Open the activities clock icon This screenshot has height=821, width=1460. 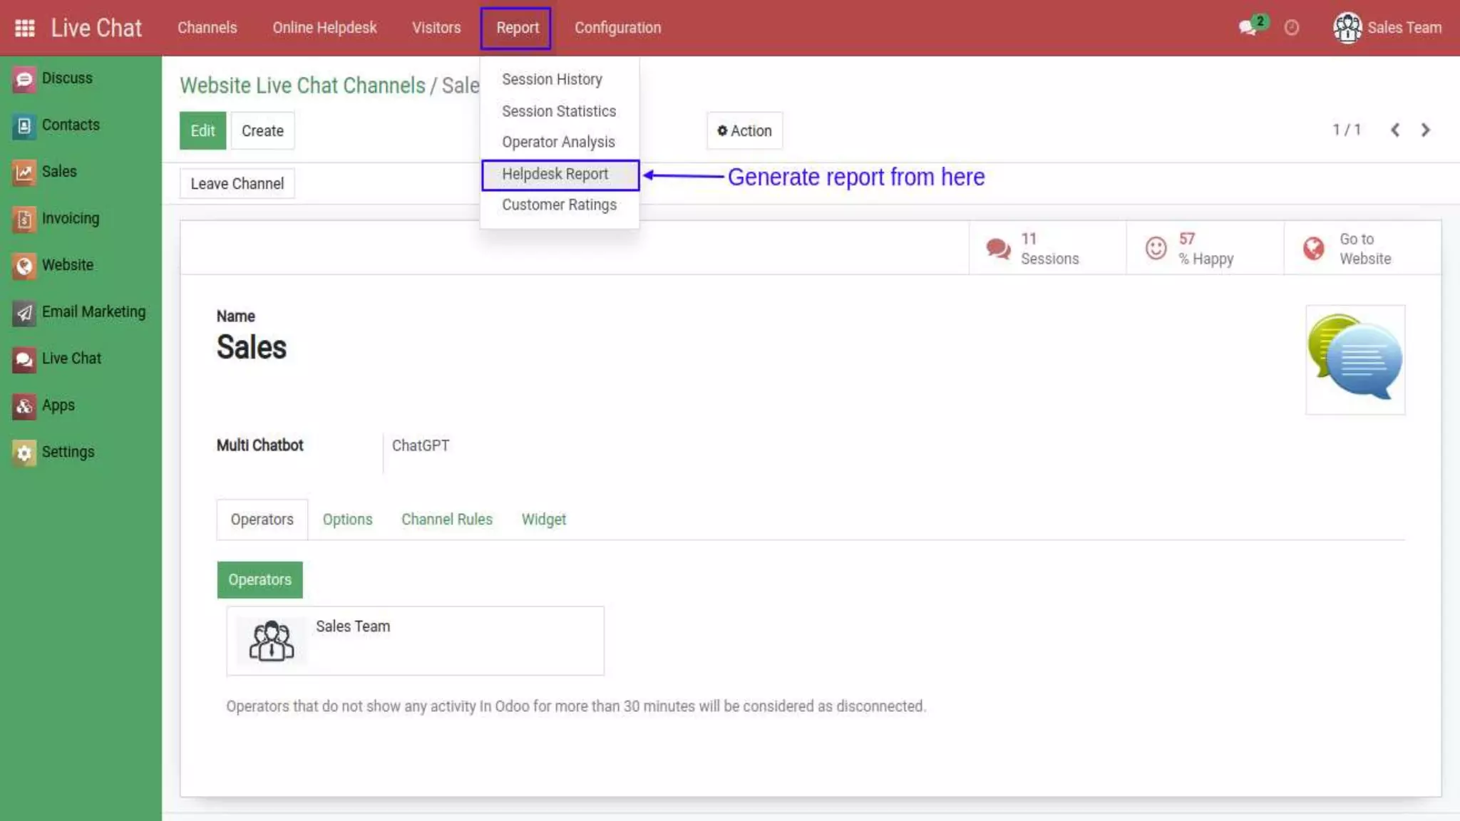pyautogui.click(x=1291, y=28)
